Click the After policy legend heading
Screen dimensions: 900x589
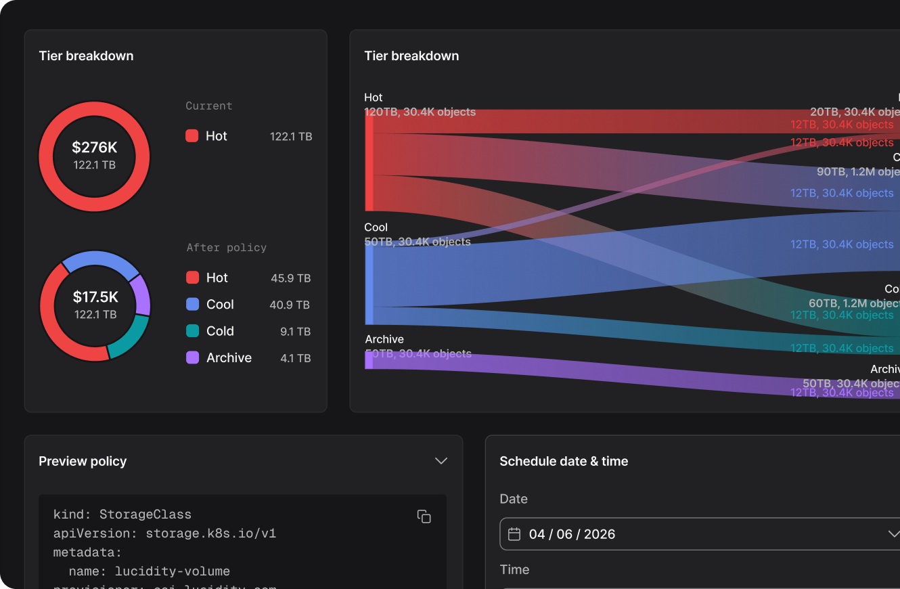point(227,247)
